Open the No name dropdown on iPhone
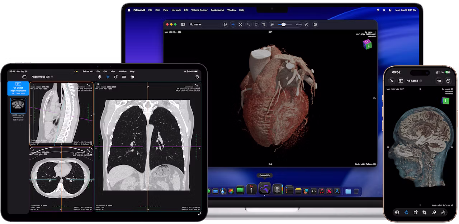The width and height of the screenshot is (459, 224). pyautogui.click(x=414, y=81)
